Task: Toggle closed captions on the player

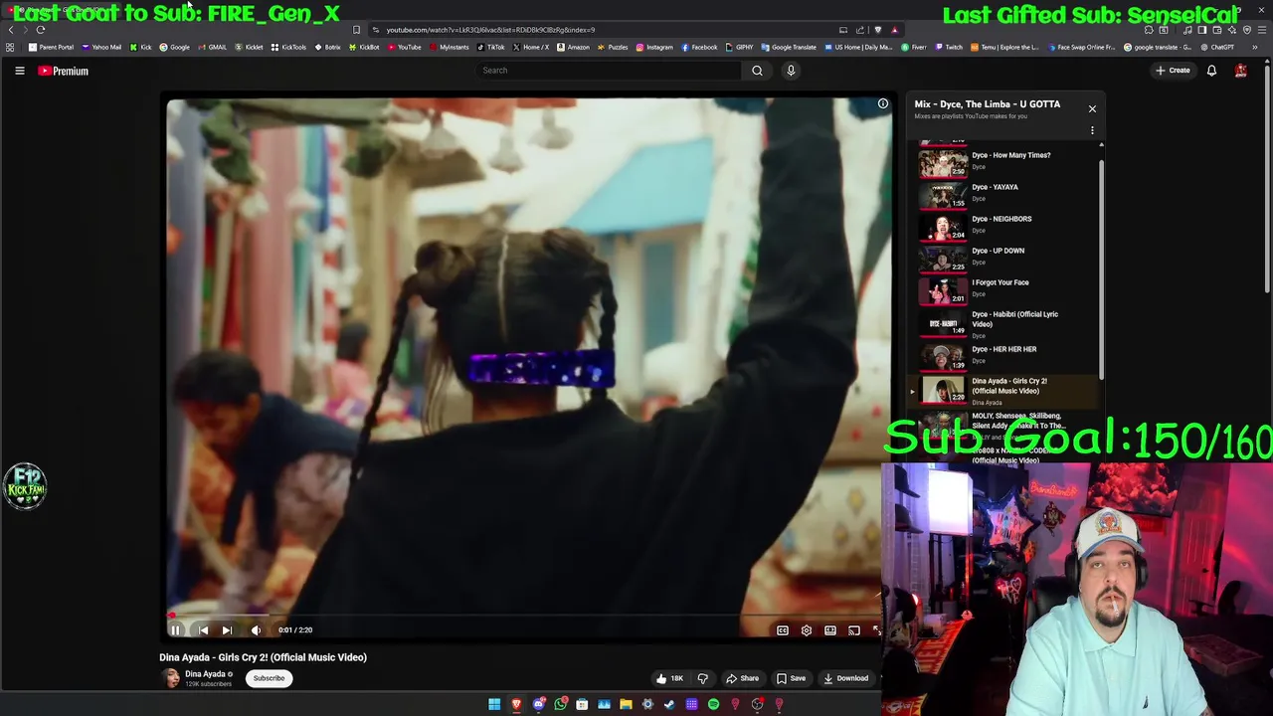Action: (x=783, y=630)
